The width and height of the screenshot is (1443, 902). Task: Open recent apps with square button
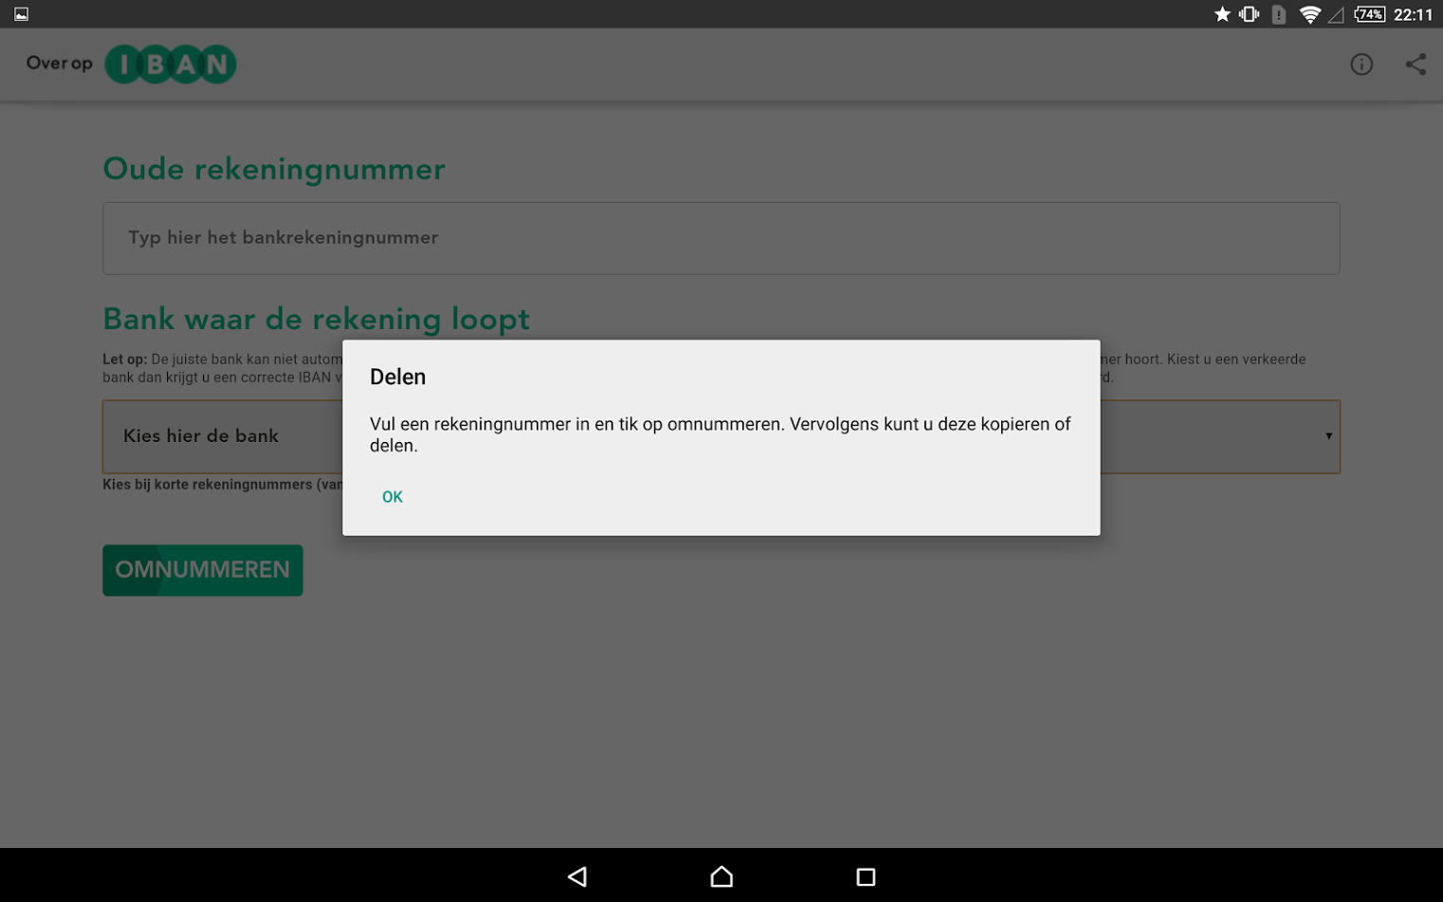tap(865, 876)
